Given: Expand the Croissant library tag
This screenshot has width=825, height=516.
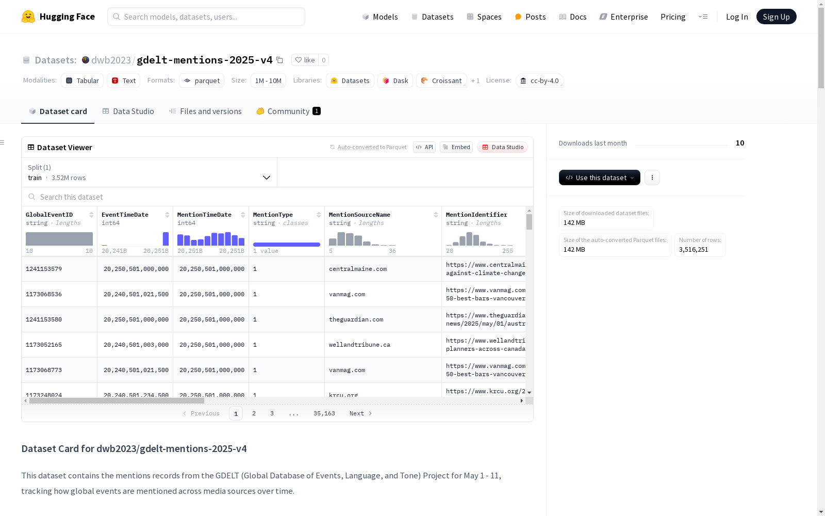Looking at the screenshot, I should pyautogui.click(x=441, y=80).
